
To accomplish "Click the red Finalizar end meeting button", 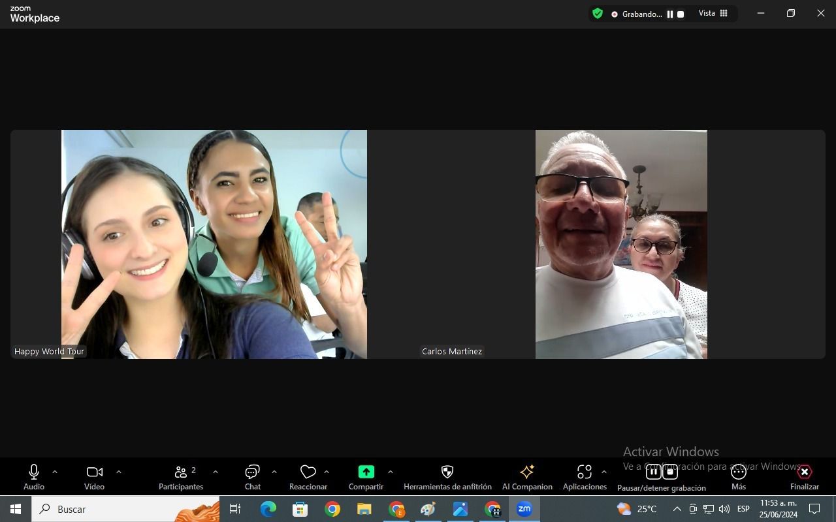I will pos(805,477).
